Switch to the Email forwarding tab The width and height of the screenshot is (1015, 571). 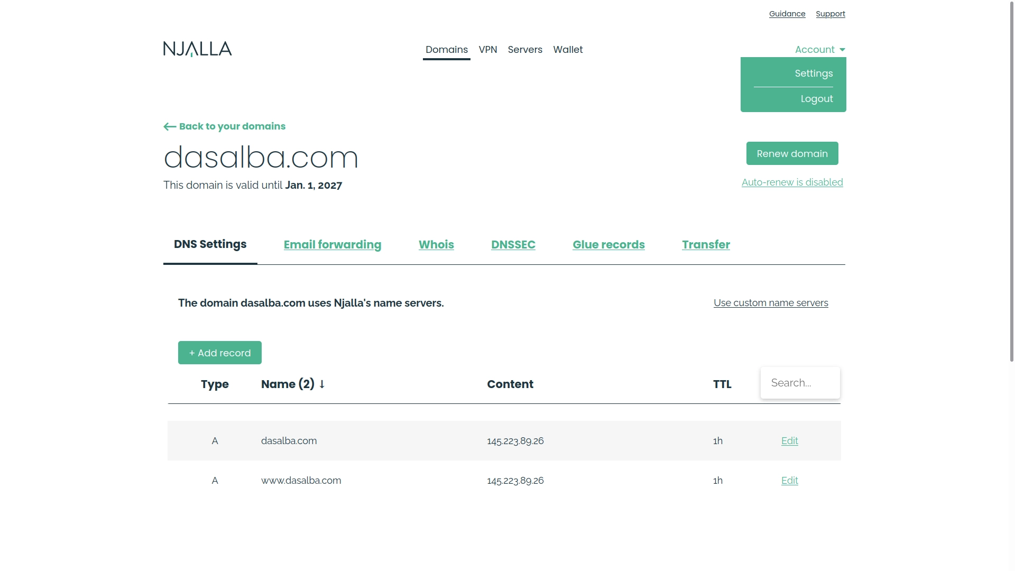332,244
